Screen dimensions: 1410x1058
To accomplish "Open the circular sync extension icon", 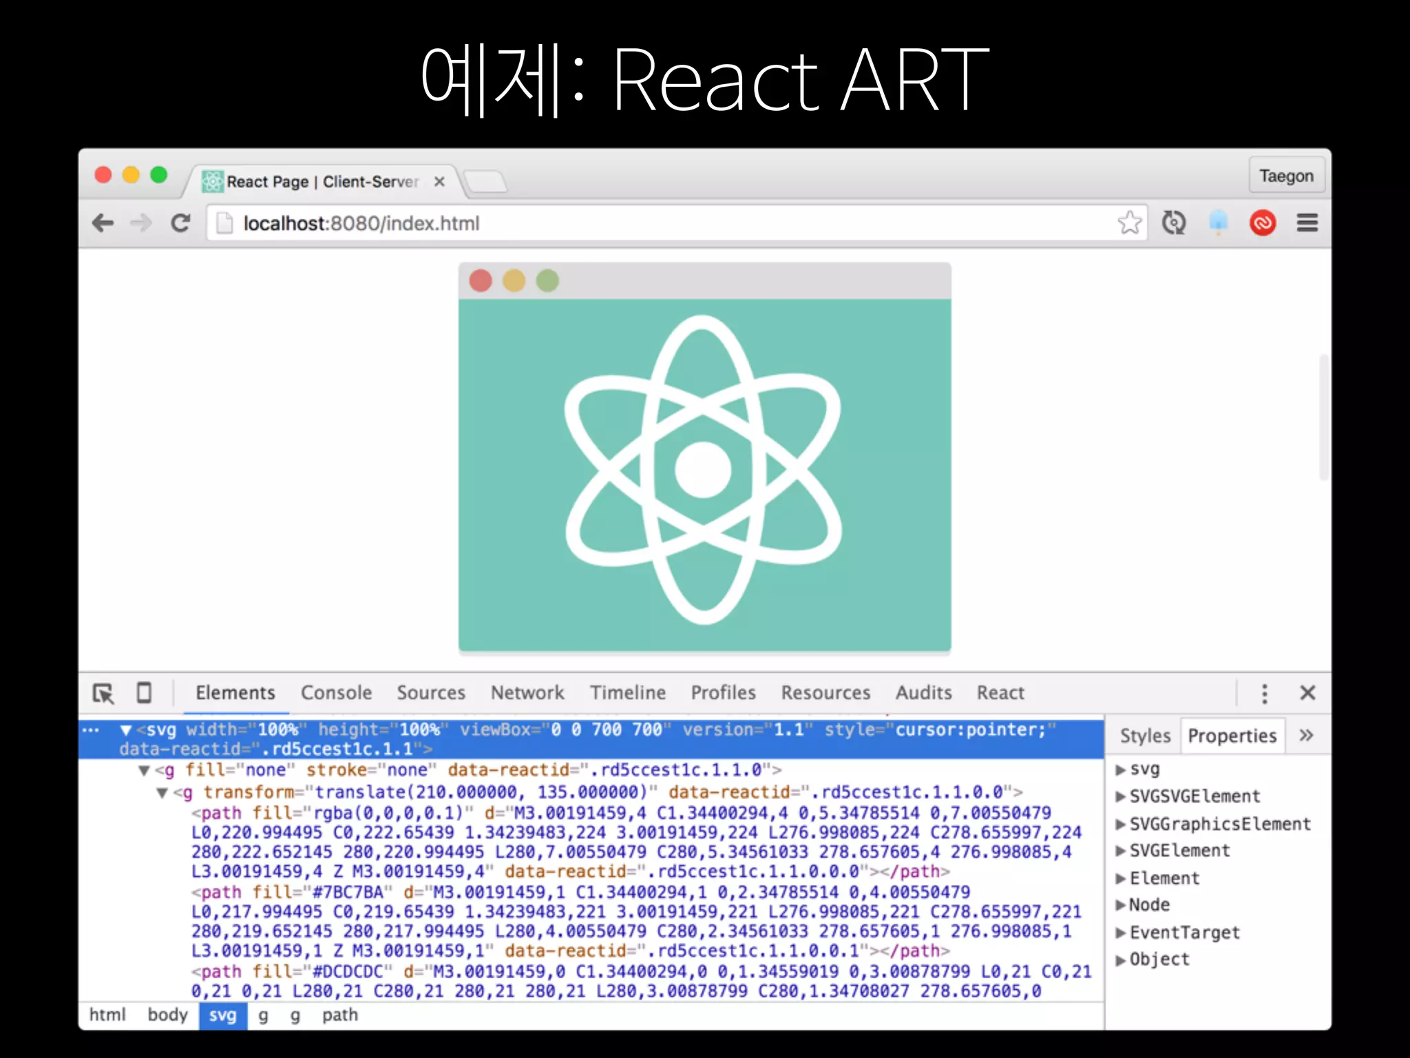I will point(1174,223).
